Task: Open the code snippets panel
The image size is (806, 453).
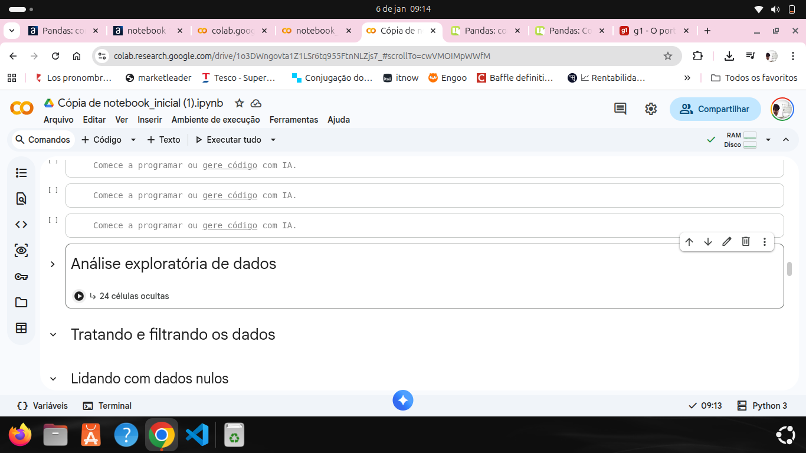Action: (x=21, y=224)
